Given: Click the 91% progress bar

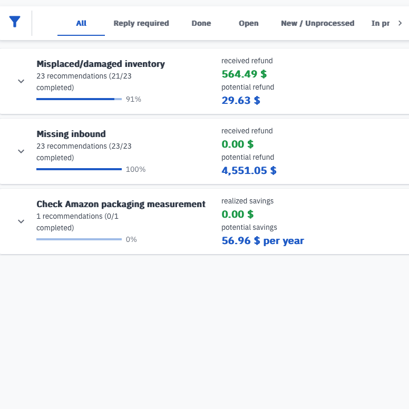Looking at the screenshot, I should [x=79, y=99].
